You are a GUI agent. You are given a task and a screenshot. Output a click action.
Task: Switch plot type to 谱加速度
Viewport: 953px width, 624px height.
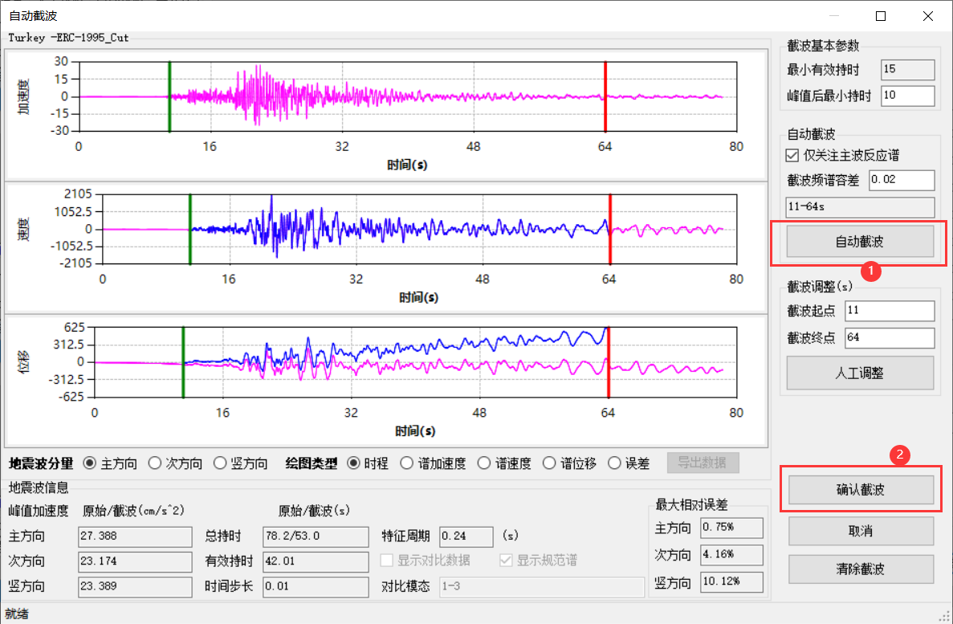coord(406,463)
